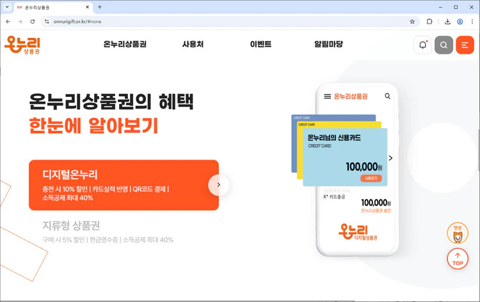Bookmark this page with star icon
480x302 pixels.
[x=412, y=21]
